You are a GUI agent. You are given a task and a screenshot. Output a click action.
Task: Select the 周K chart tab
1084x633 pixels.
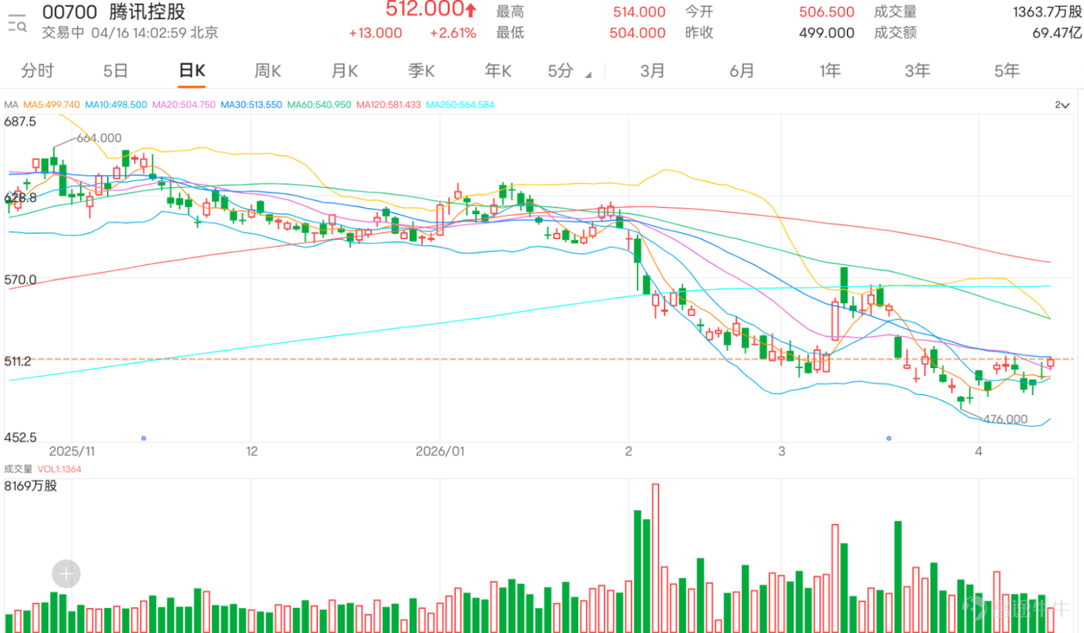(268, 70)
